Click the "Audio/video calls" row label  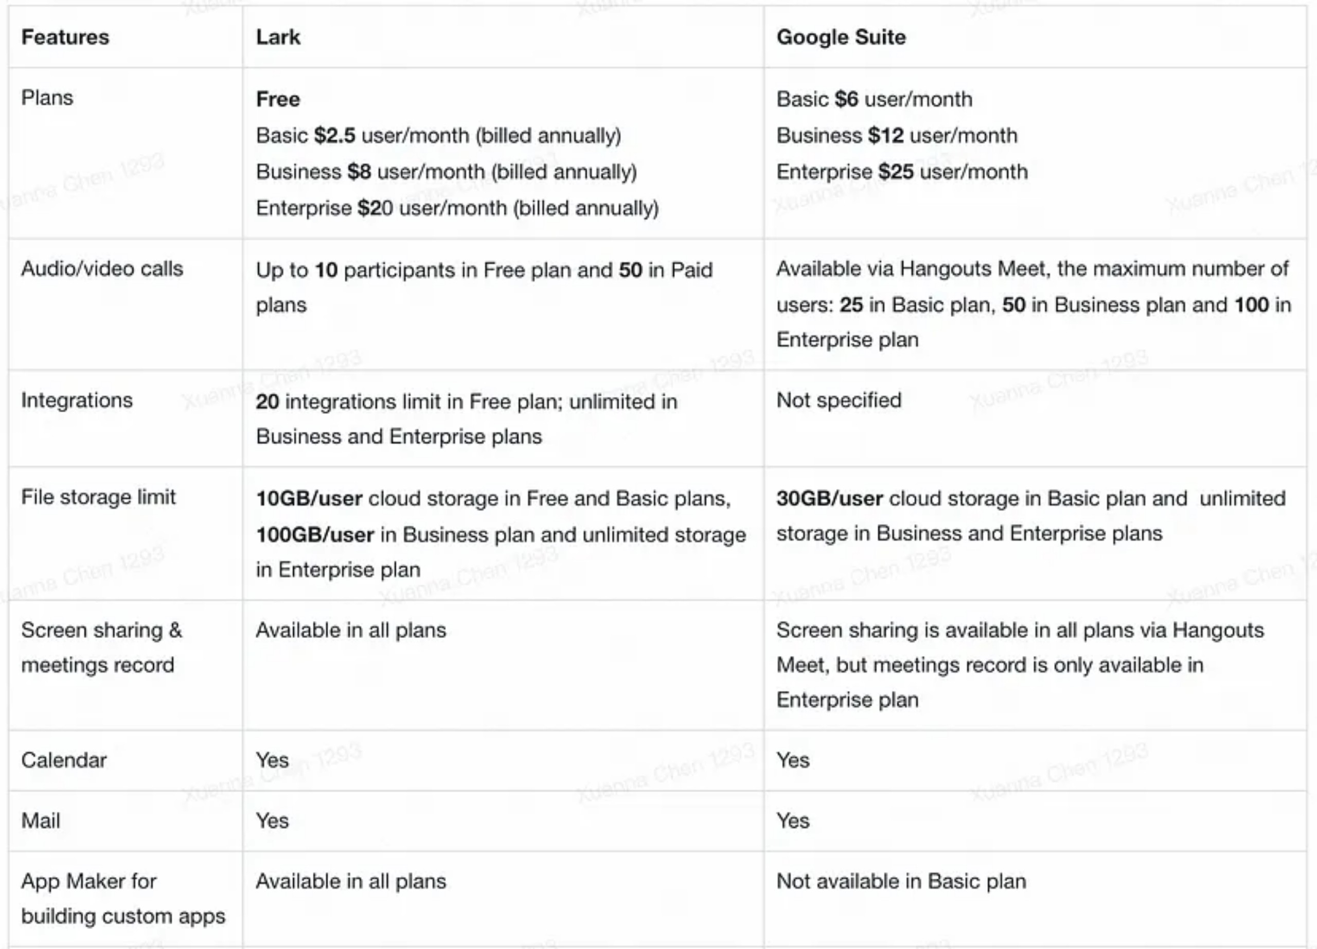[x=102, y=269]
